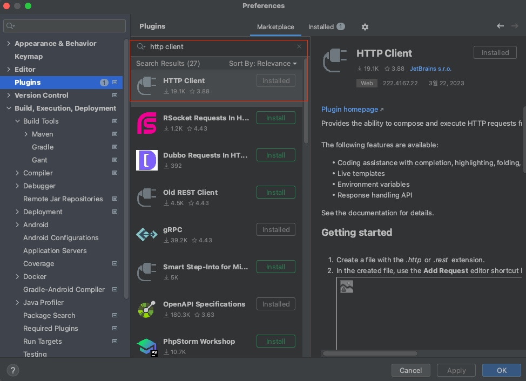
Task: Select the PhpStorm Workshop plugin icon
Action: pyautogui.click(x=147, y=347)
